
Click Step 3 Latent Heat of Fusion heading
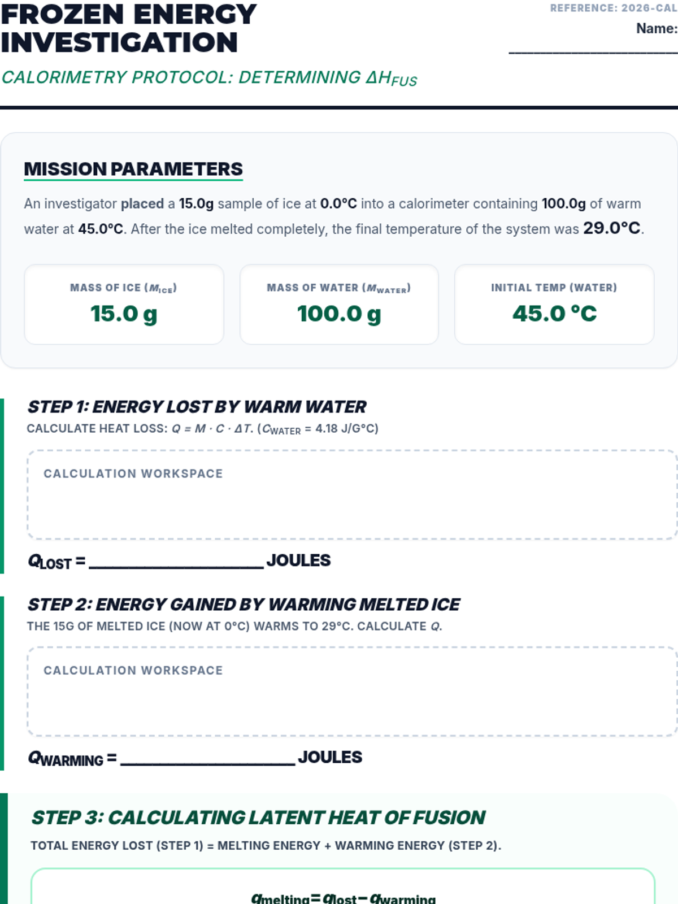[258, 818]
